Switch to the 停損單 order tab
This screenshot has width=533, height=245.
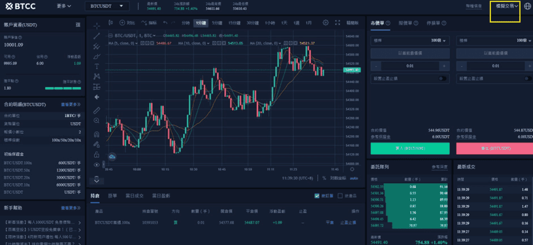point(433,23)
